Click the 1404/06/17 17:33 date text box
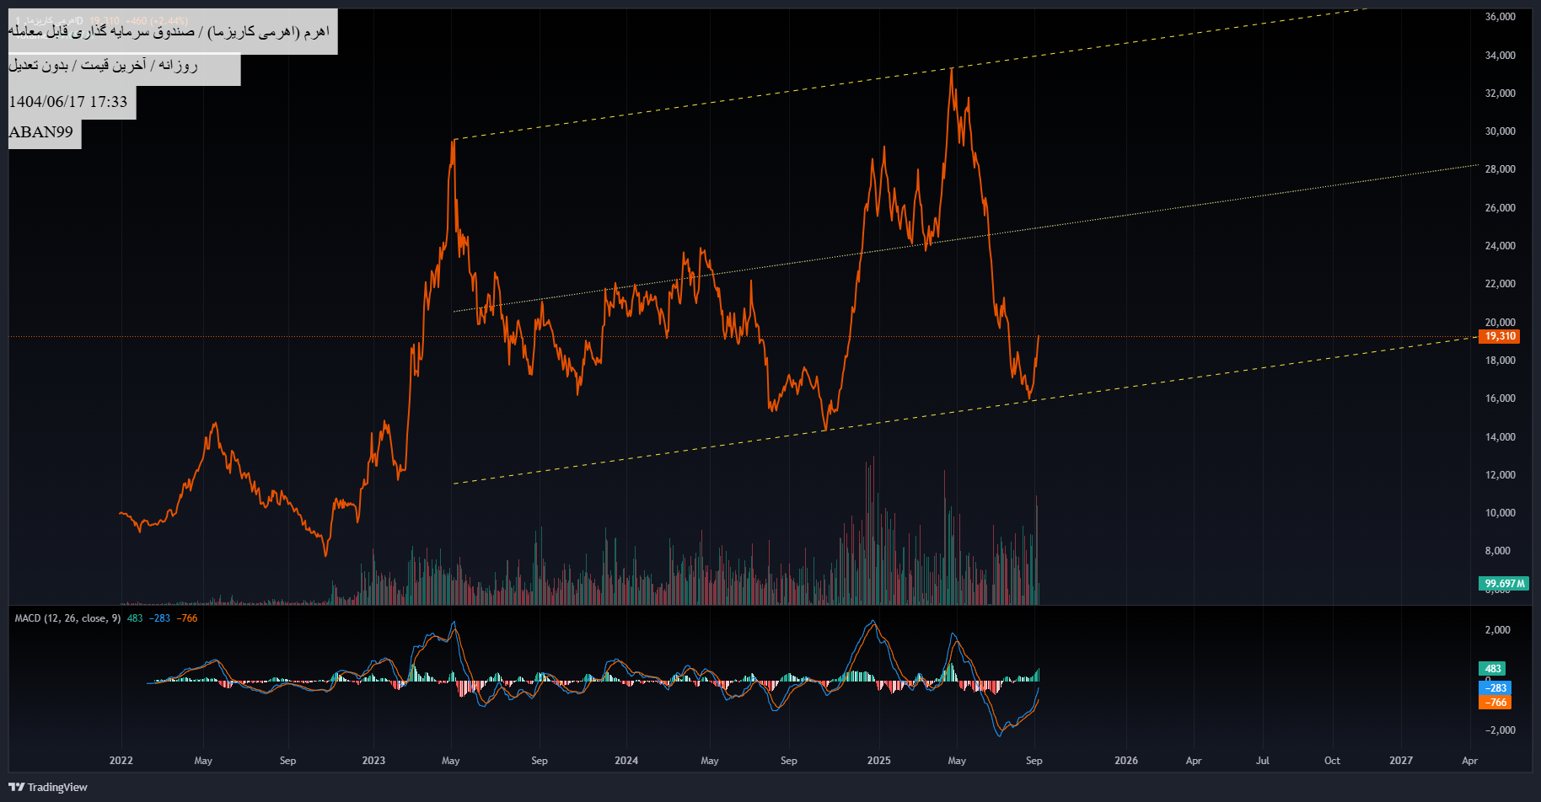Screen dimensions: 1541x802 (72, 102)
